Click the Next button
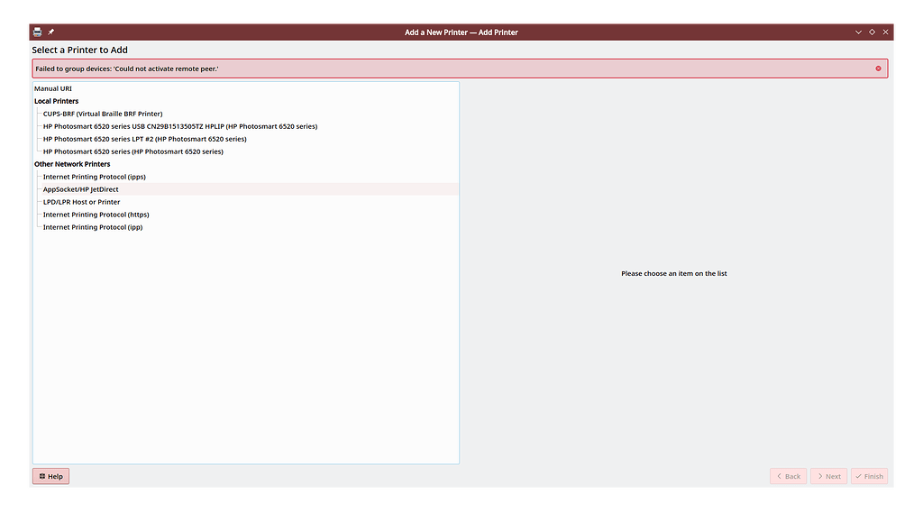 828,476
